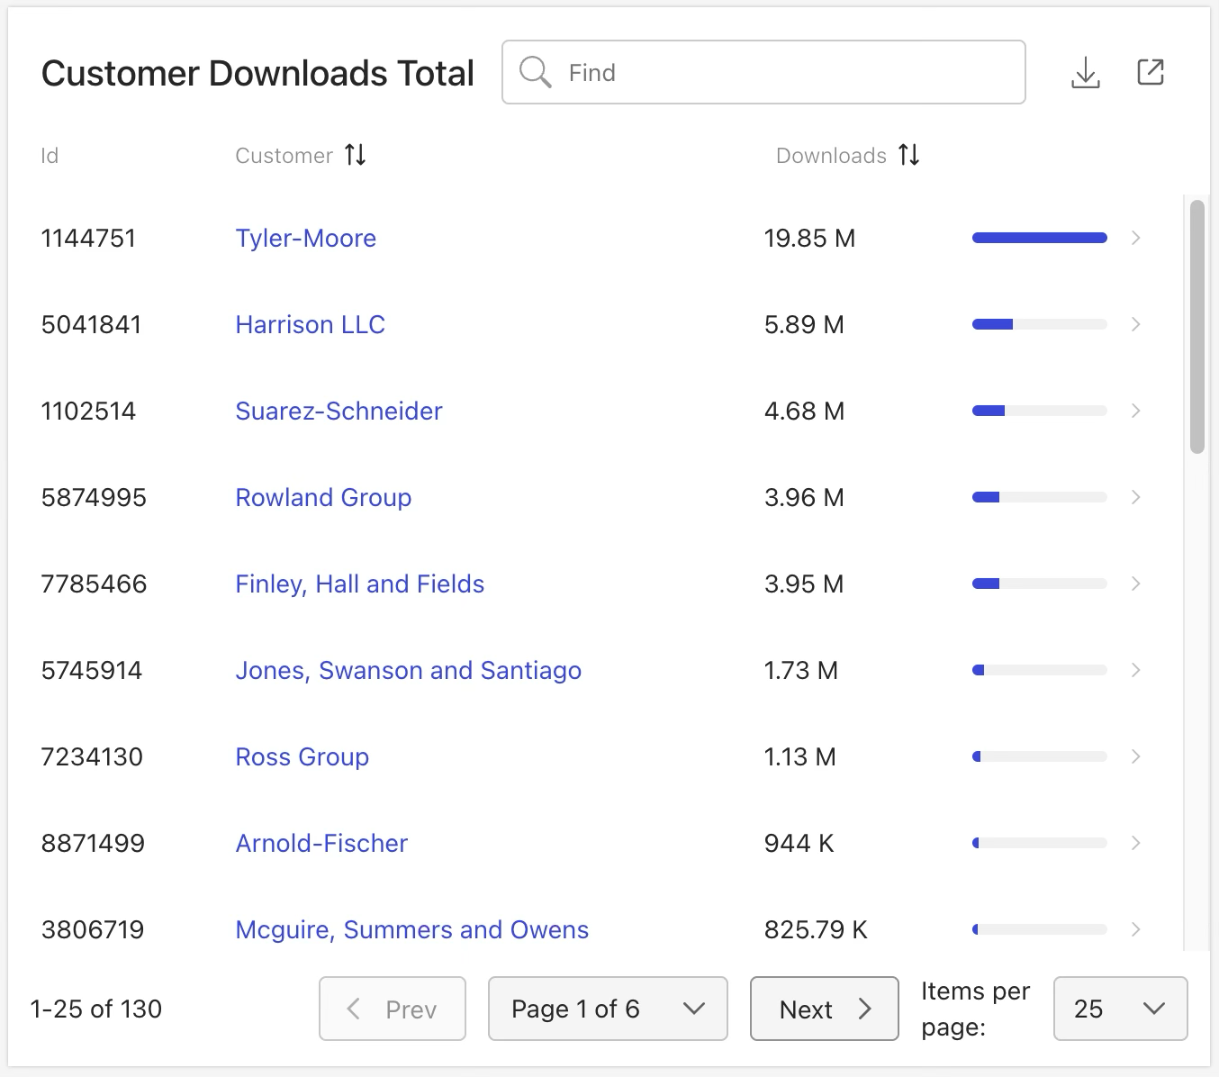The width and height of the screenshot is (1219, 1077).
Task: Click the 825.79 K downloads value
Action: [x=816, y=929]
